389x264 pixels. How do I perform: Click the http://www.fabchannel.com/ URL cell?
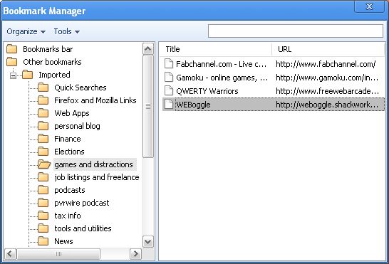[326, 64]
